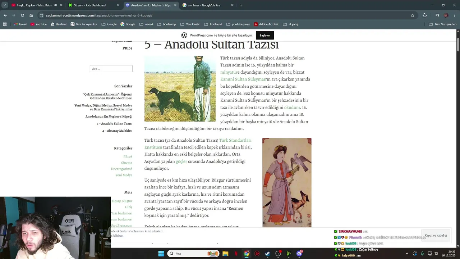Open the Gmail bookmark

(20, 24)
